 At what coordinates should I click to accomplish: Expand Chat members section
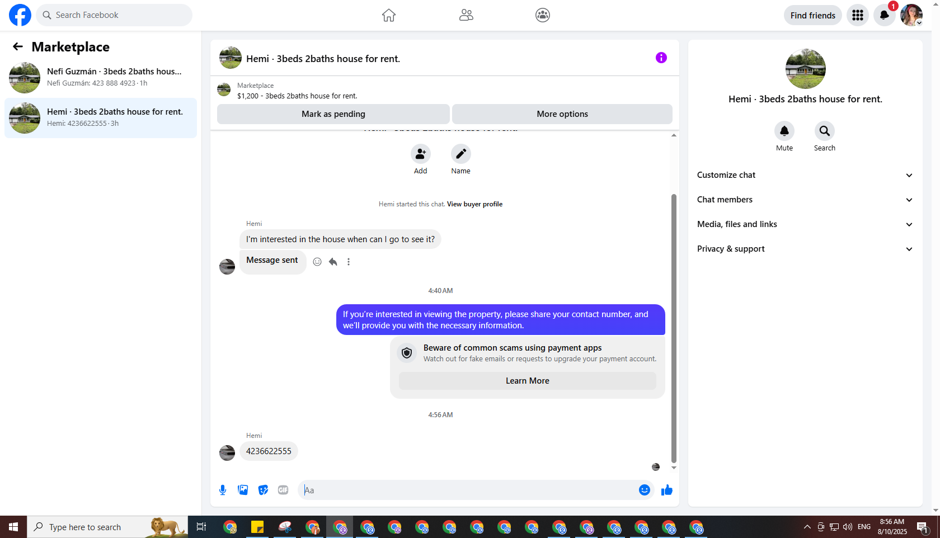[805, 200]
